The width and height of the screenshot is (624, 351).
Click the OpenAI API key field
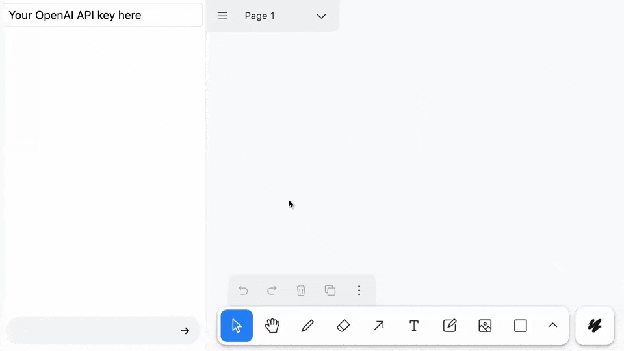(x=103, y=15)
